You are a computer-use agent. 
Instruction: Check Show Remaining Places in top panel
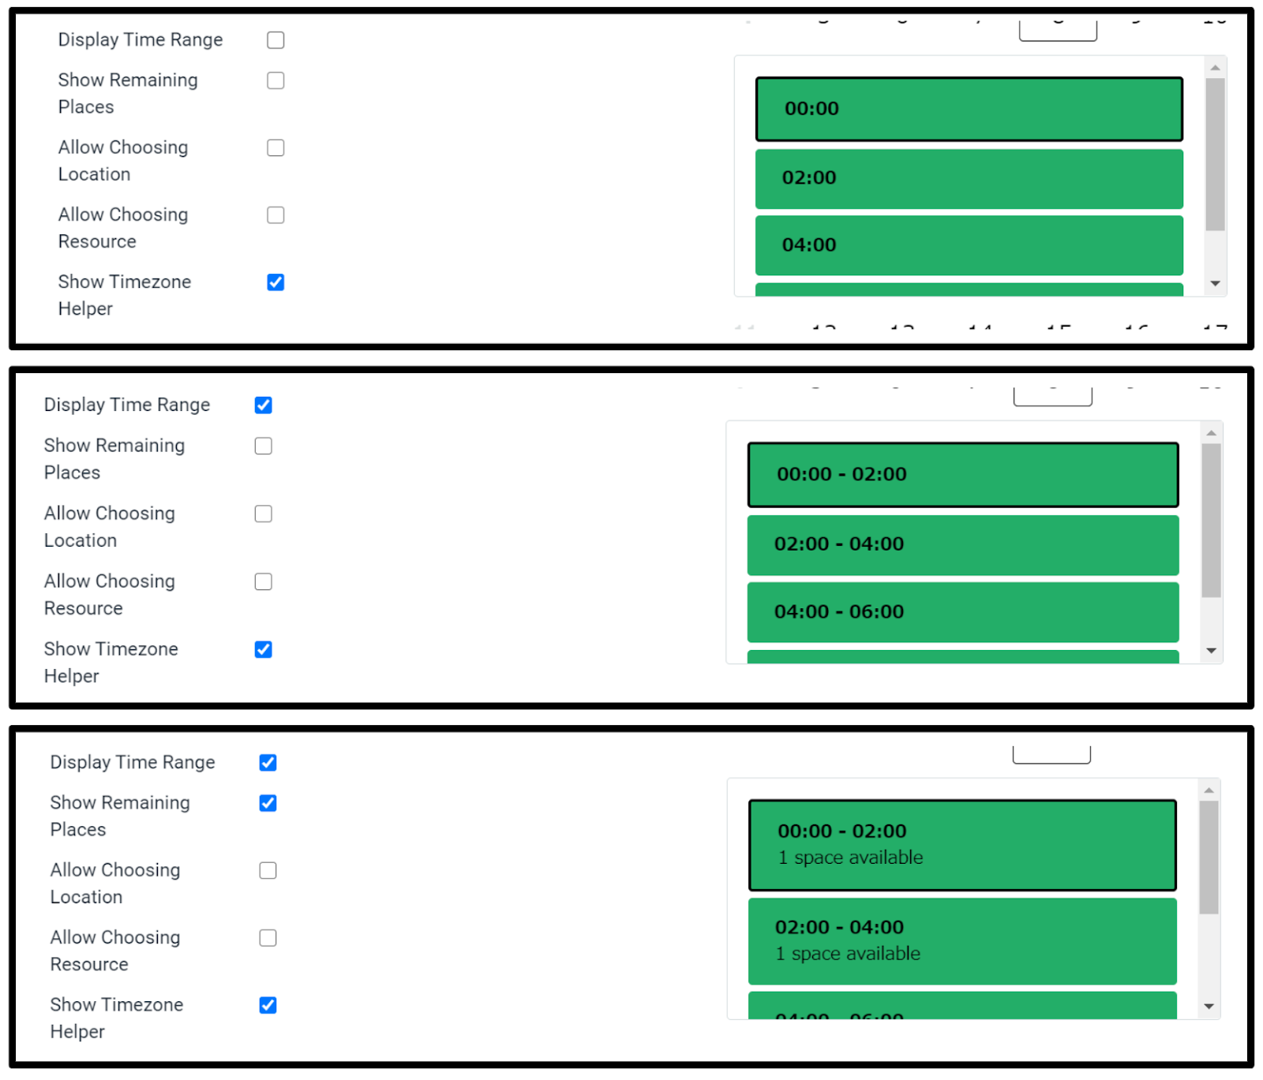(275, 80)
